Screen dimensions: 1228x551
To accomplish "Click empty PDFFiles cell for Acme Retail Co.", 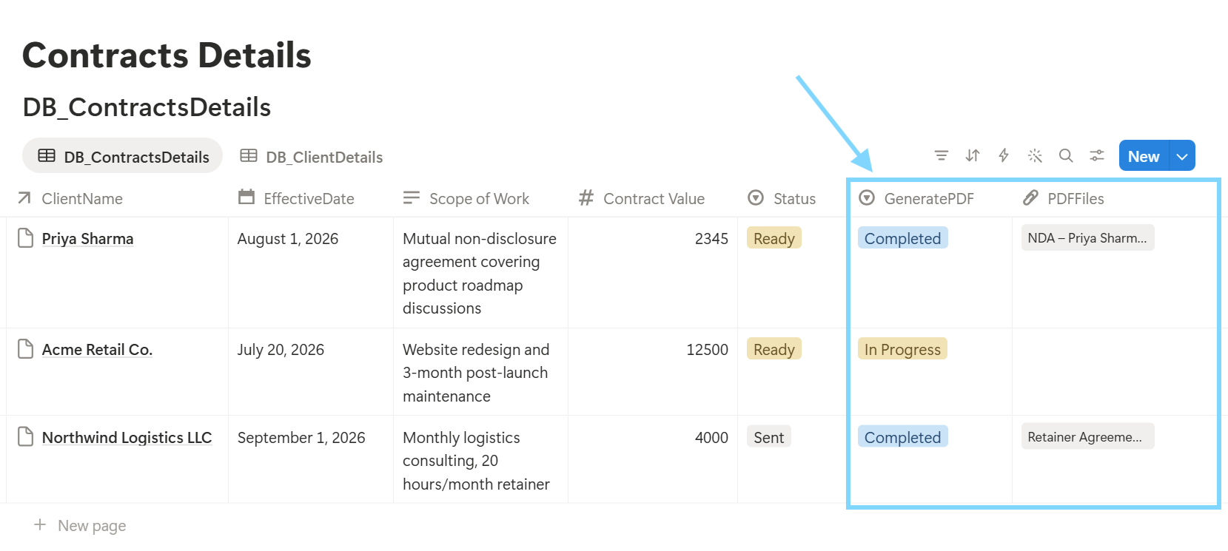I will tap(1115, 372).
